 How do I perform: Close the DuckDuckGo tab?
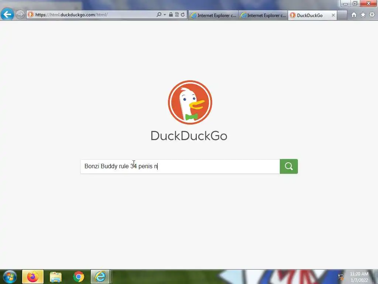(x=333, y=15)
